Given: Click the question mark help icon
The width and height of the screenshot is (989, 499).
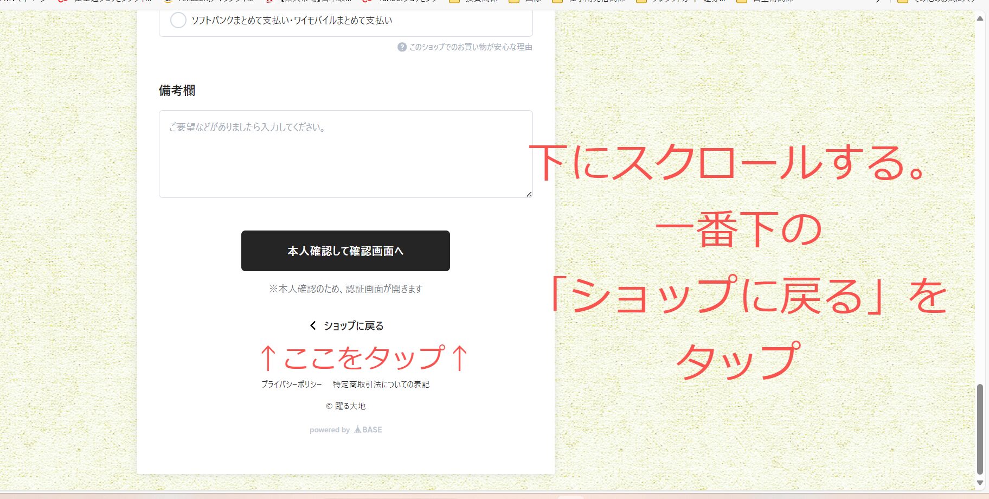Looking at the screenshot, I should coord(402,47).
